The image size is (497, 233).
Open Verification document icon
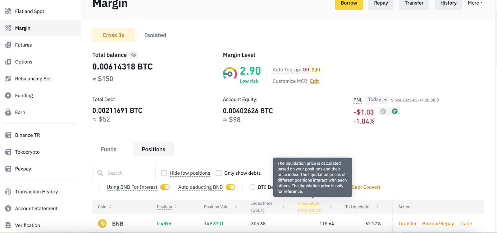pos(8,225)
